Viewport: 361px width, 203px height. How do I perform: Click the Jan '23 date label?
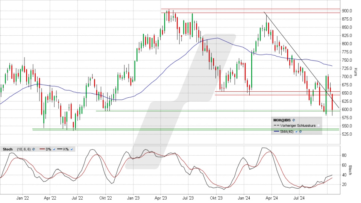point(133,198)
